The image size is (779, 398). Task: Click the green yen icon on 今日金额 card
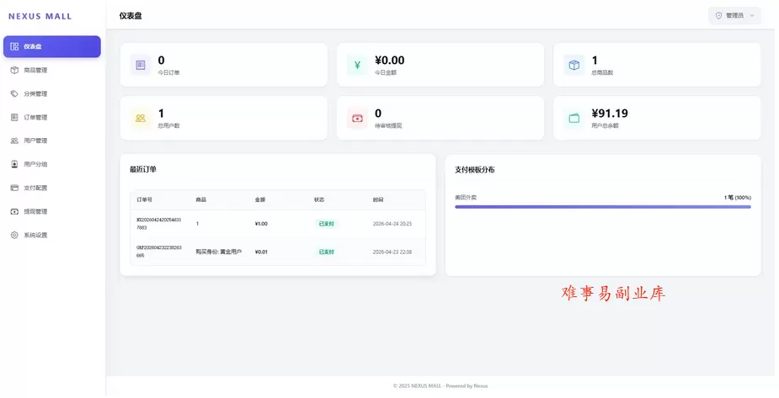(357, 65)
